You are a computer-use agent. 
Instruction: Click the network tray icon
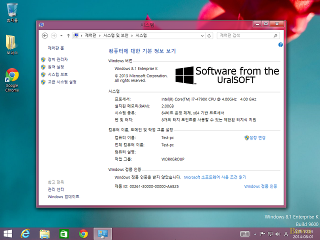270,234
